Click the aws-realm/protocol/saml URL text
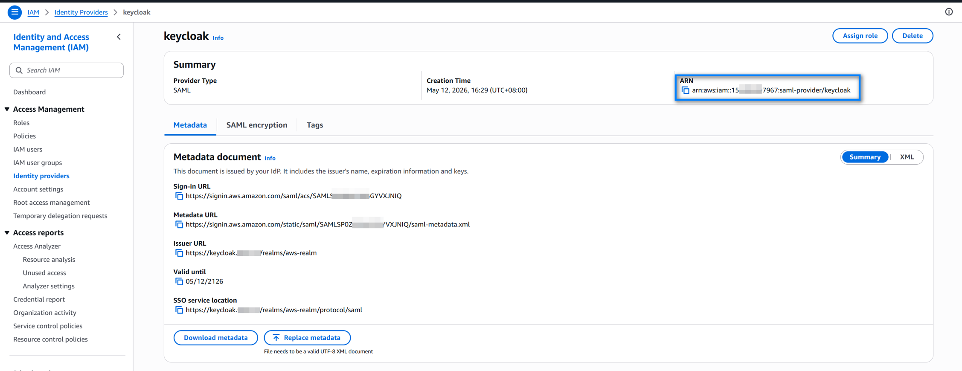Viewport: 962px width, 371px height. click(274, 310)
